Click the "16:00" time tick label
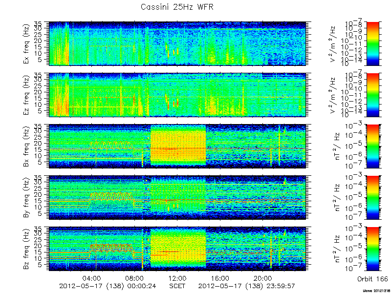This screenshot has height=293, width=391. pyautogui.click(x=220, y=278)
